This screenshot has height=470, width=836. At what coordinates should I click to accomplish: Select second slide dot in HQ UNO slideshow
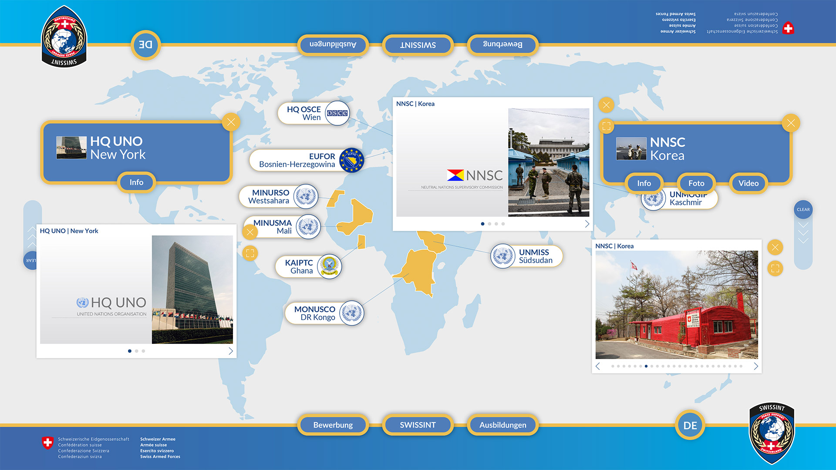coord(137,351)
